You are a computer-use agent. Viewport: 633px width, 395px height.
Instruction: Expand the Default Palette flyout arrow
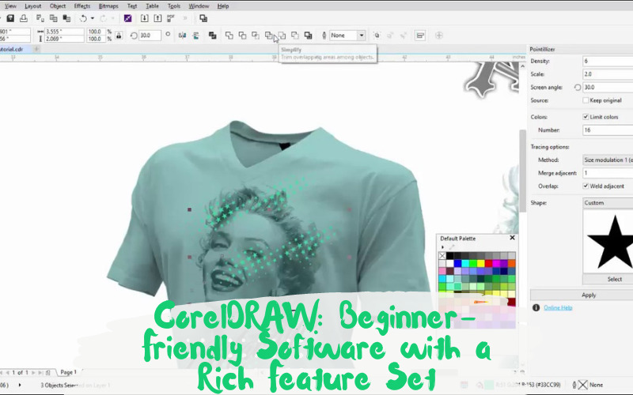442,247
